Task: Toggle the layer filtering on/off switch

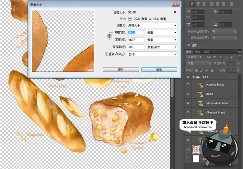Action: (240, 57)
